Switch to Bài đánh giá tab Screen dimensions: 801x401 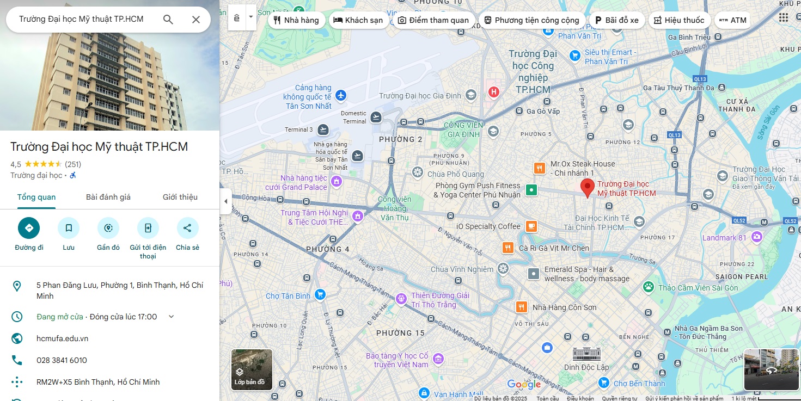coord(108,197)
